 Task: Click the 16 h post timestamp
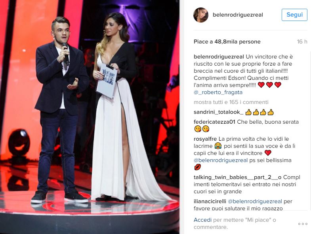coord(302,42)
